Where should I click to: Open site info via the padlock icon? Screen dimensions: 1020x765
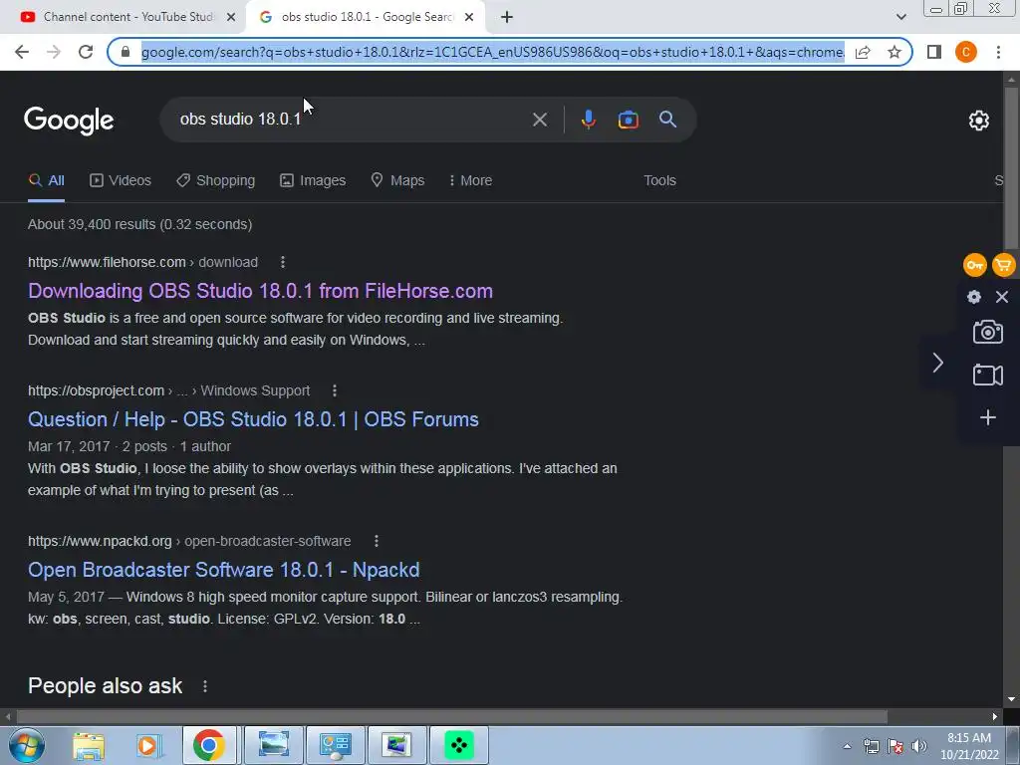(x=127, y=52)
